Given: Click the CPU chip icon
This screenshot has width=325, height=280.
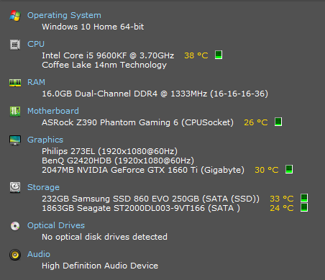Looking at the screenshot, I should pos(15,45).
